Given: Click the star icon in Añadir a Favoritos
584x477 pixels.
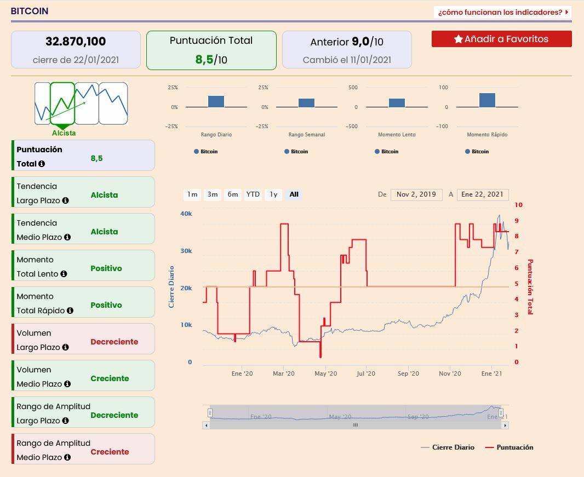Looking at the screenshot, I should [459, 39].
